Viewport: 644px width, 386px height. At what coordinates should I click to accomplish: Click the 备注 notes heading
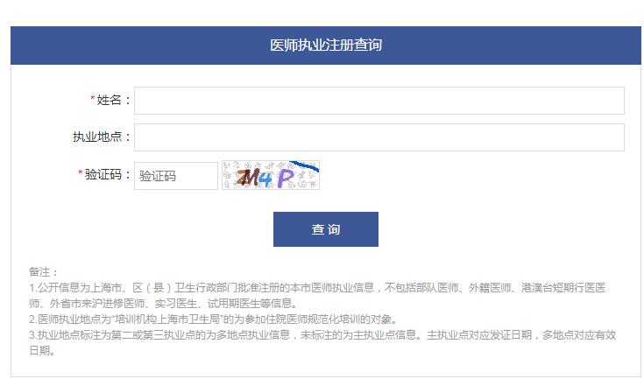[x=44, y=272]
